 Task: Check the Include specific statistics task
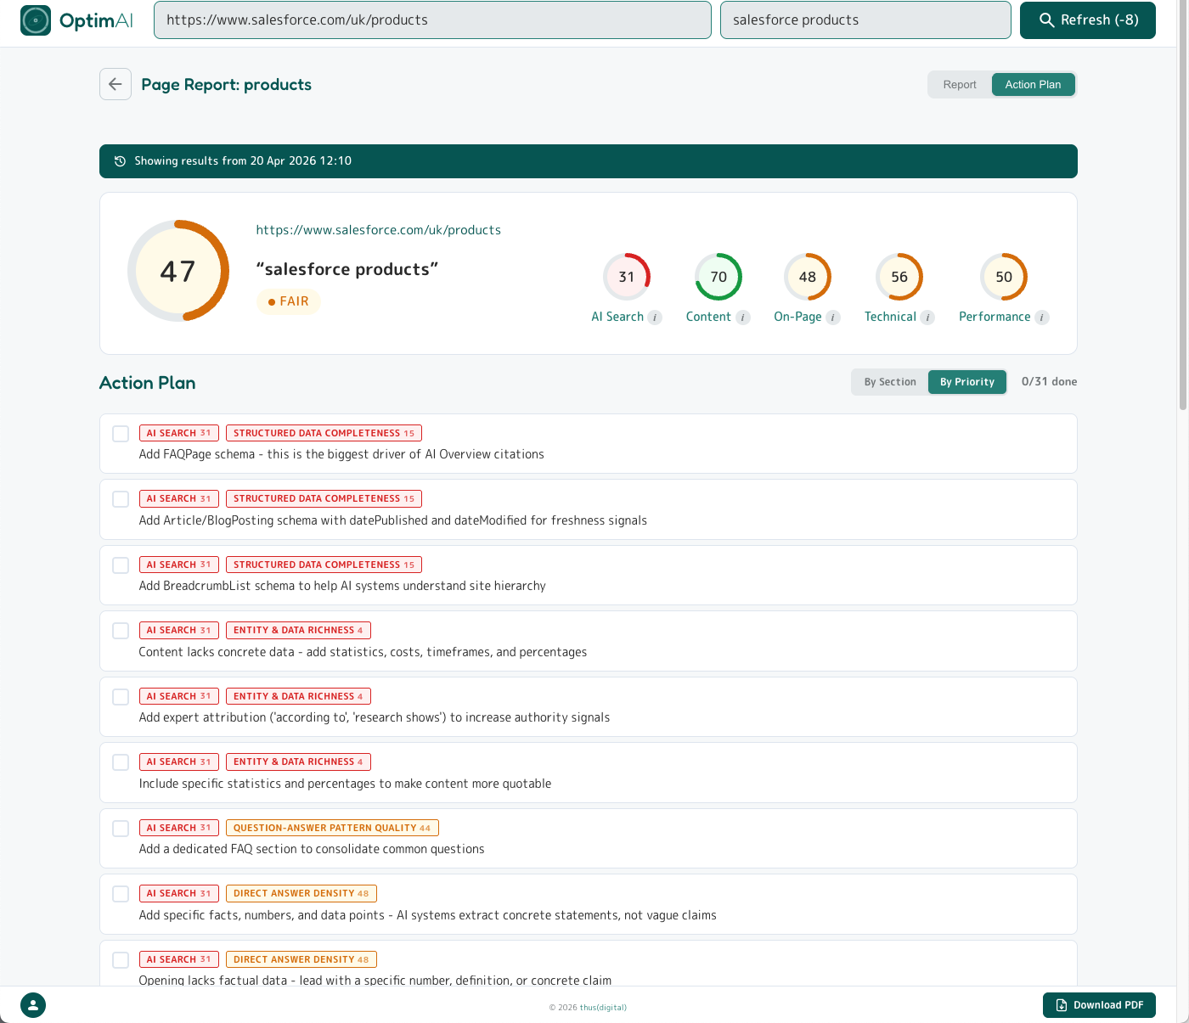coord(121,762)
